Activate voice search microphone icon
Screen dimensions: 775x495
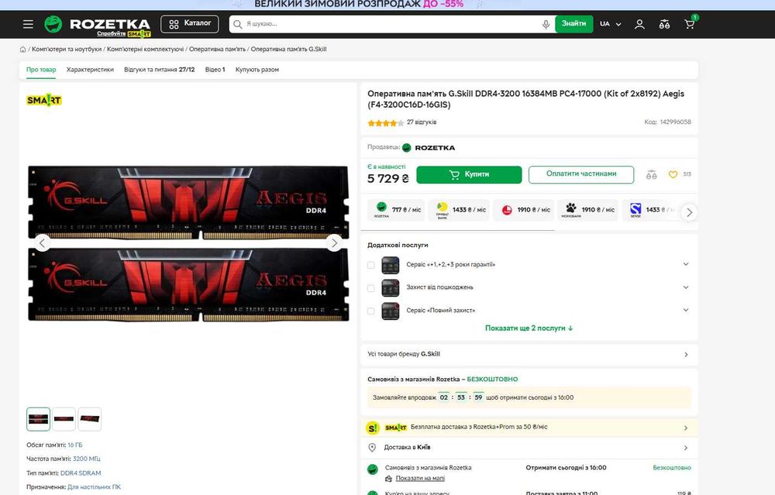(x=546, y=24)
